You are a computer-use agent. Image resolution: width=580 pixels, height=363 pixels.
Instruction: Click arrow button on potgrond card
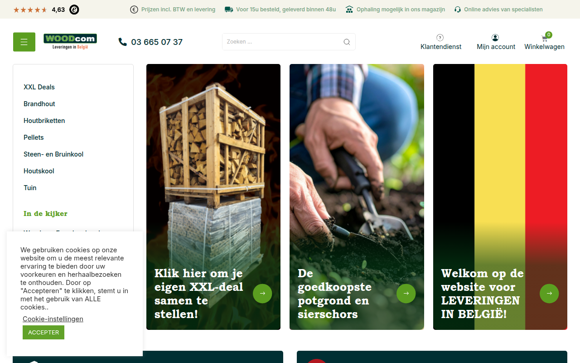[406, 294]
